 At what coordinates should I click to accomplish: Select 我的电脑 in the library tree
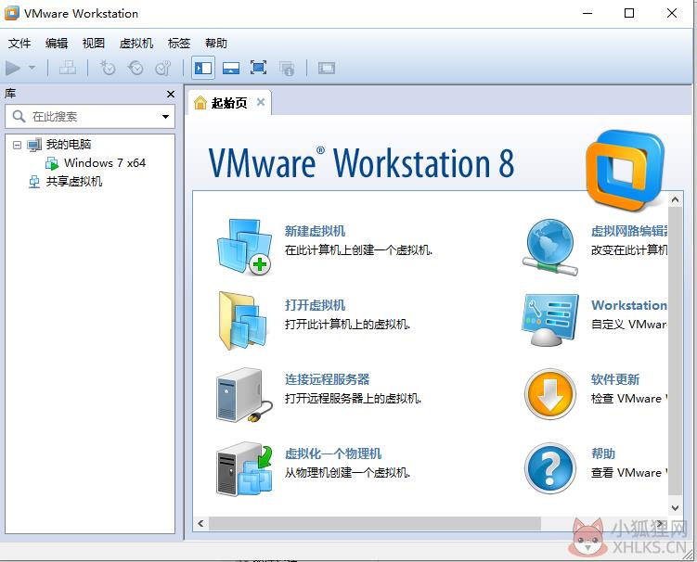point(69,145)
